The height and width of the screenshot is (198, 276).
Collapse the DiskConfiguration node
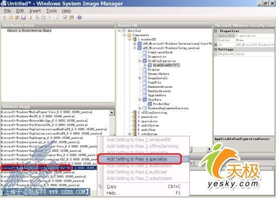pyautogui.click(x=140, y=61)
